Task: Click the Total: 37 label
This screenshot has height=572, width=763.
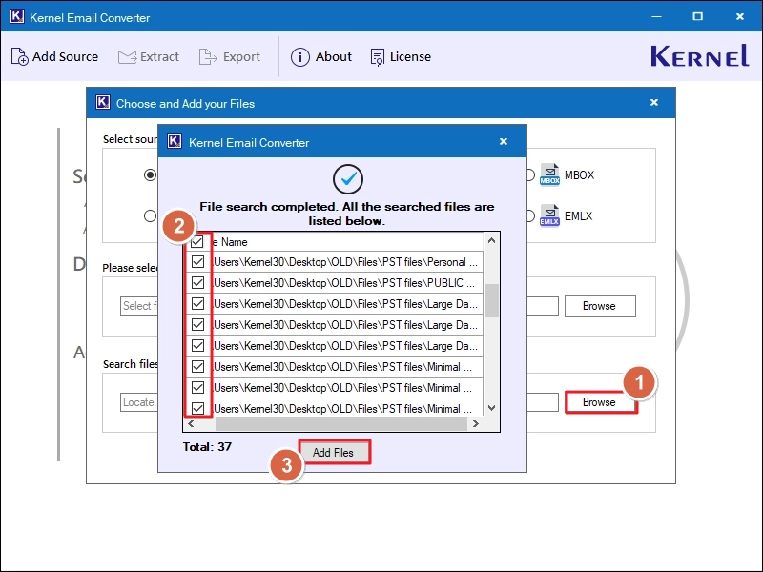Action: (x=207, y=447)
